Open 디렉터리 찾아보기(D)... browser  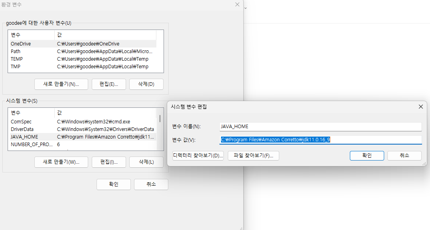tap(198, 156)
